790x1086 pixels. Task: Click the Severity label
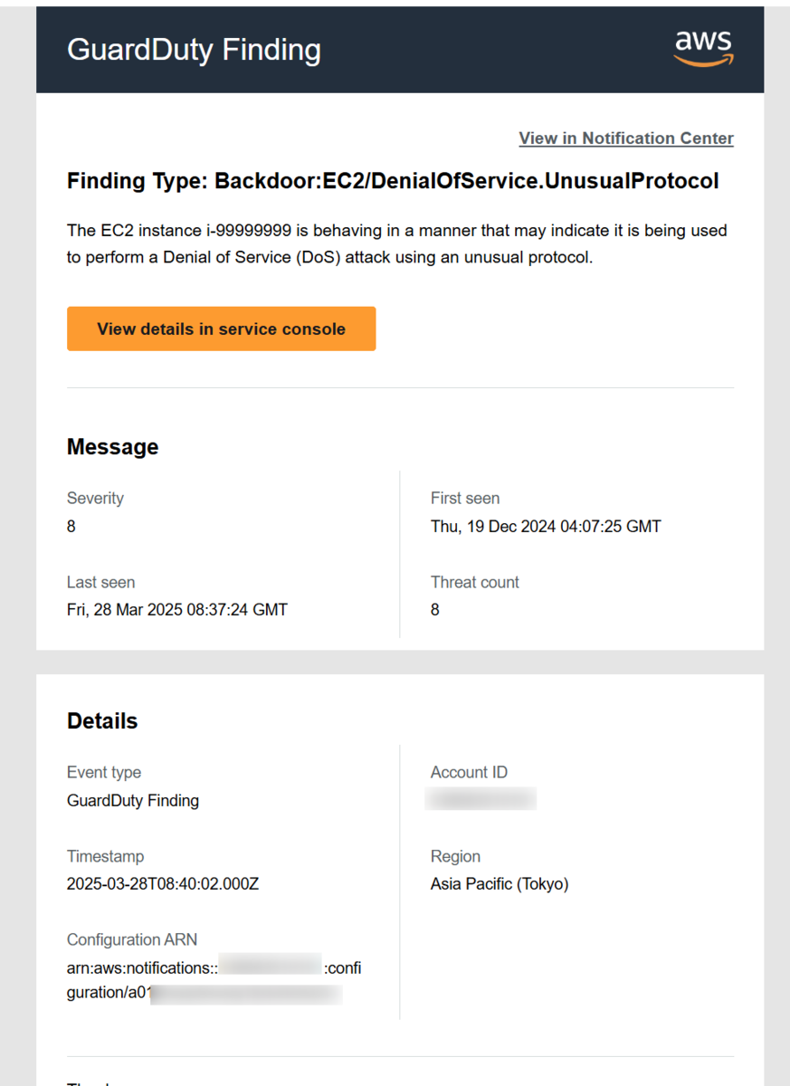(95, 499)
